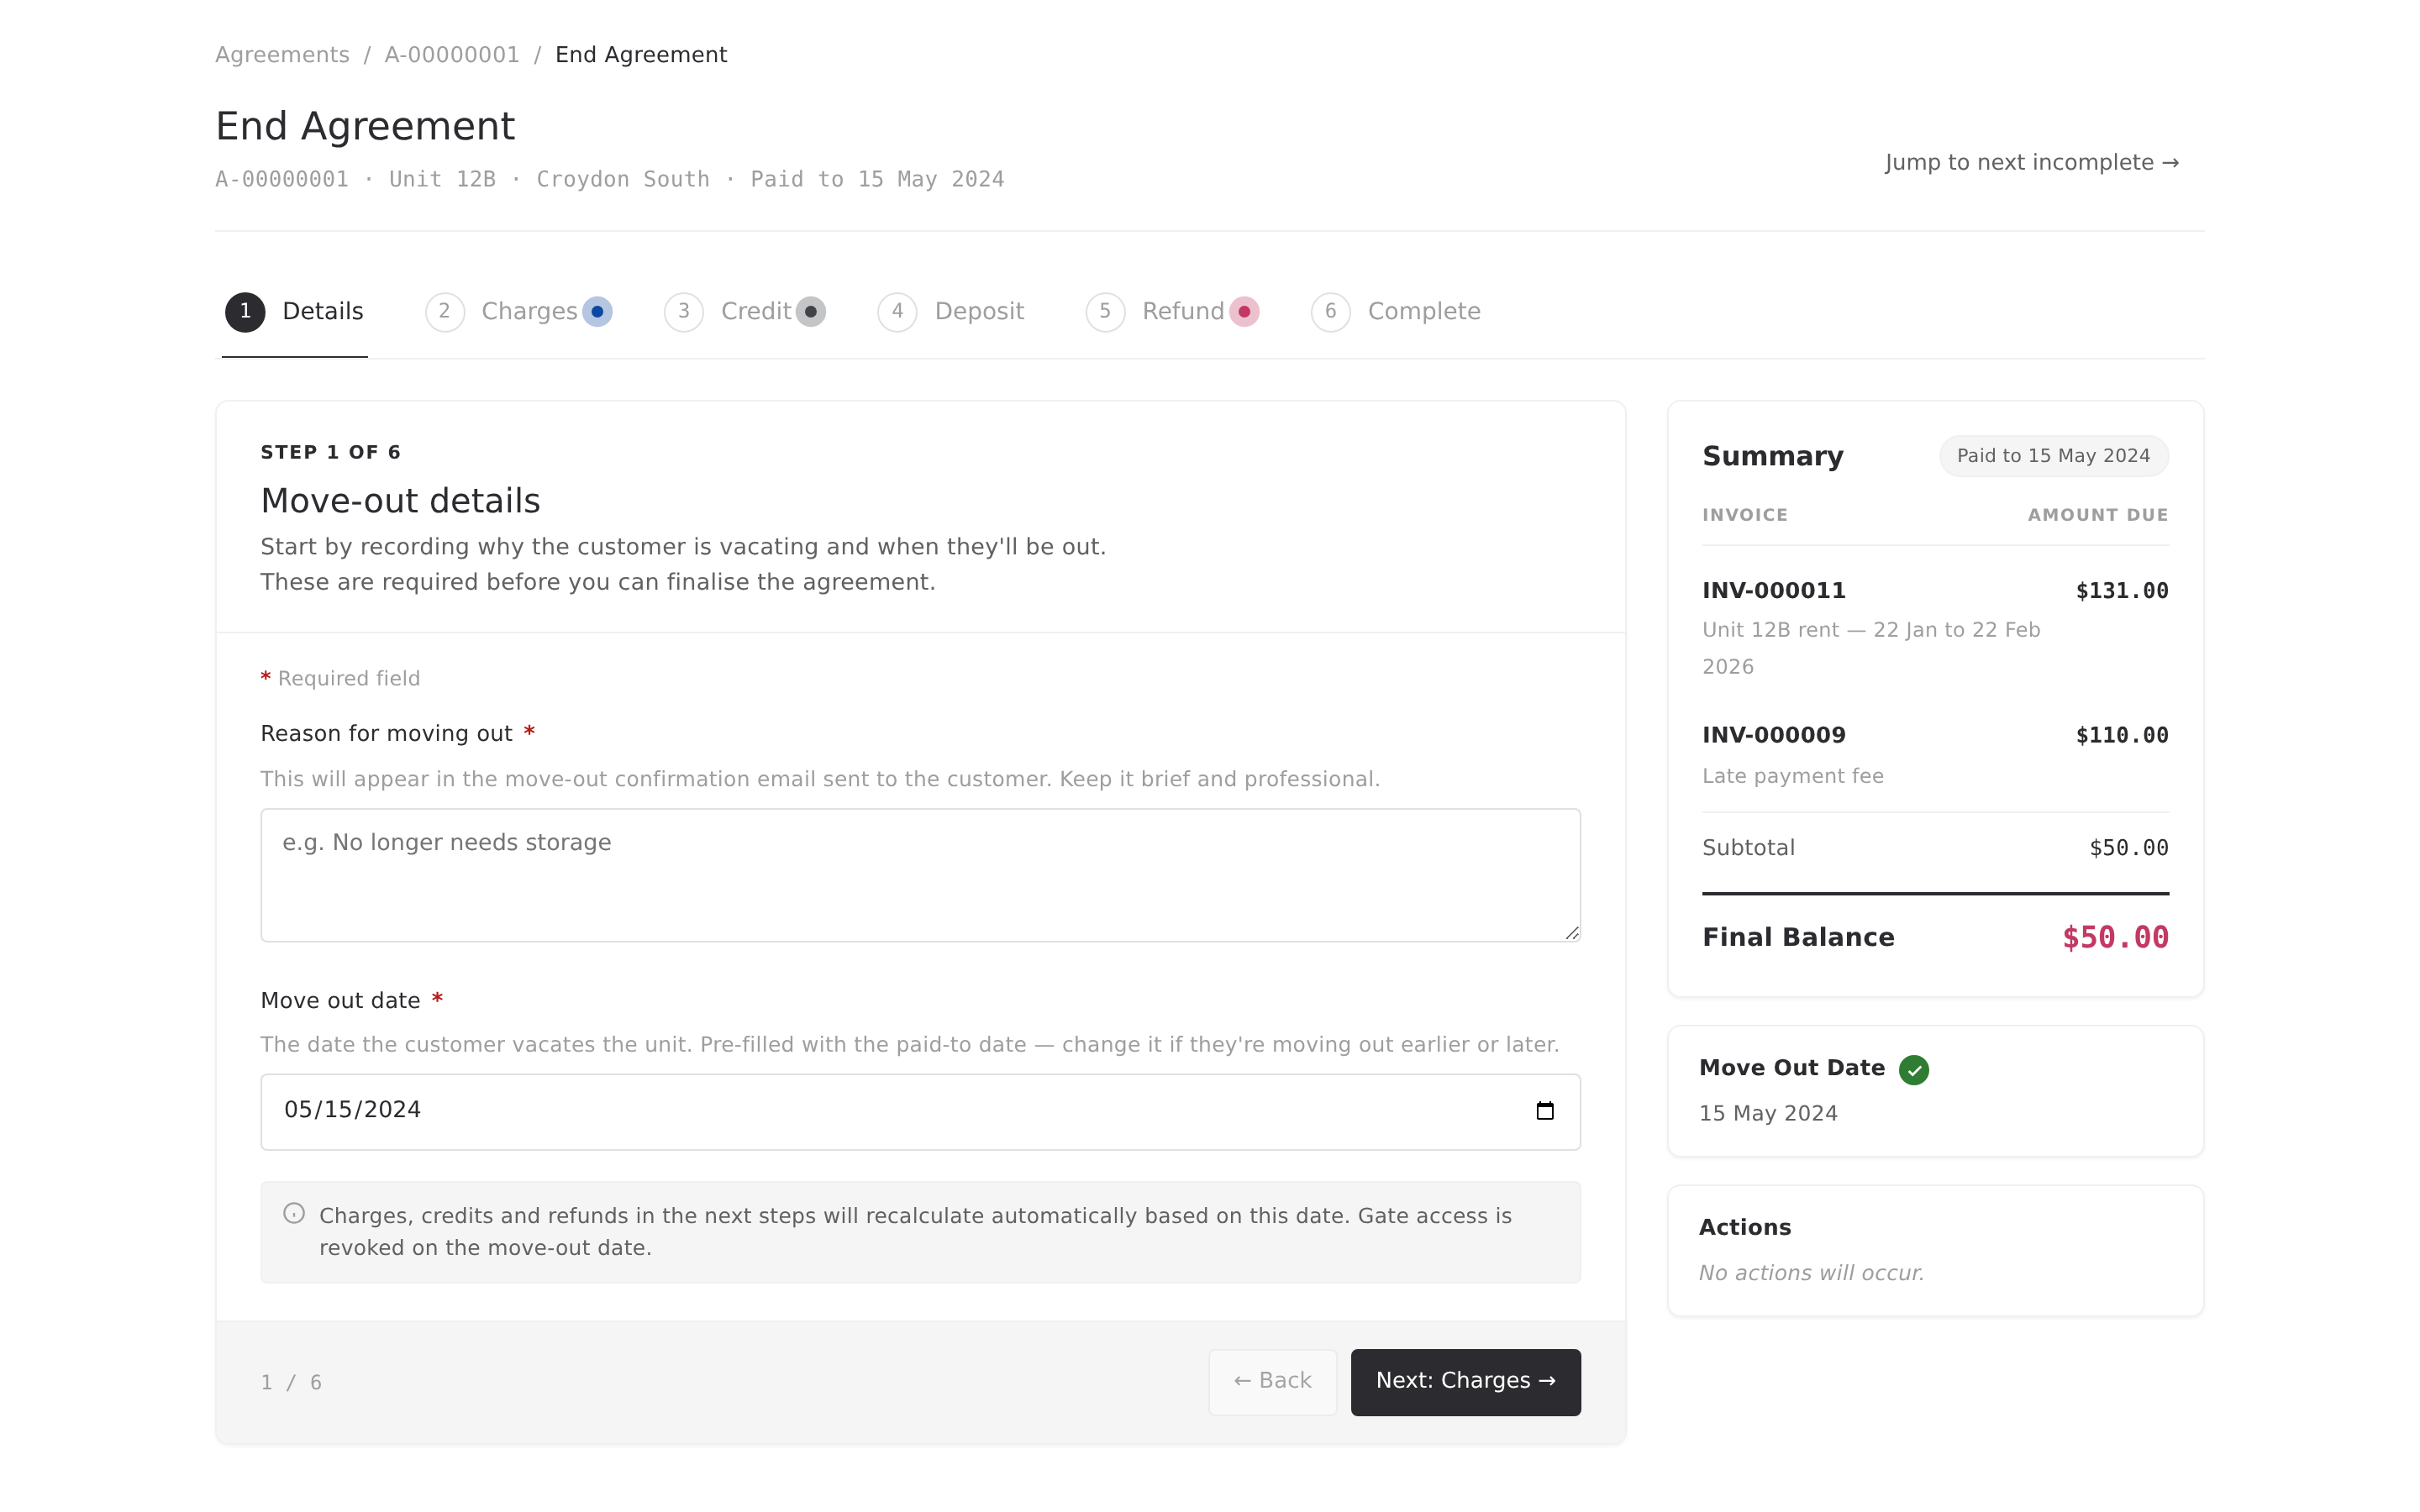Click the $131.00 amount due
This screenshot has width=2420, height=1512.
point(2122,591)
